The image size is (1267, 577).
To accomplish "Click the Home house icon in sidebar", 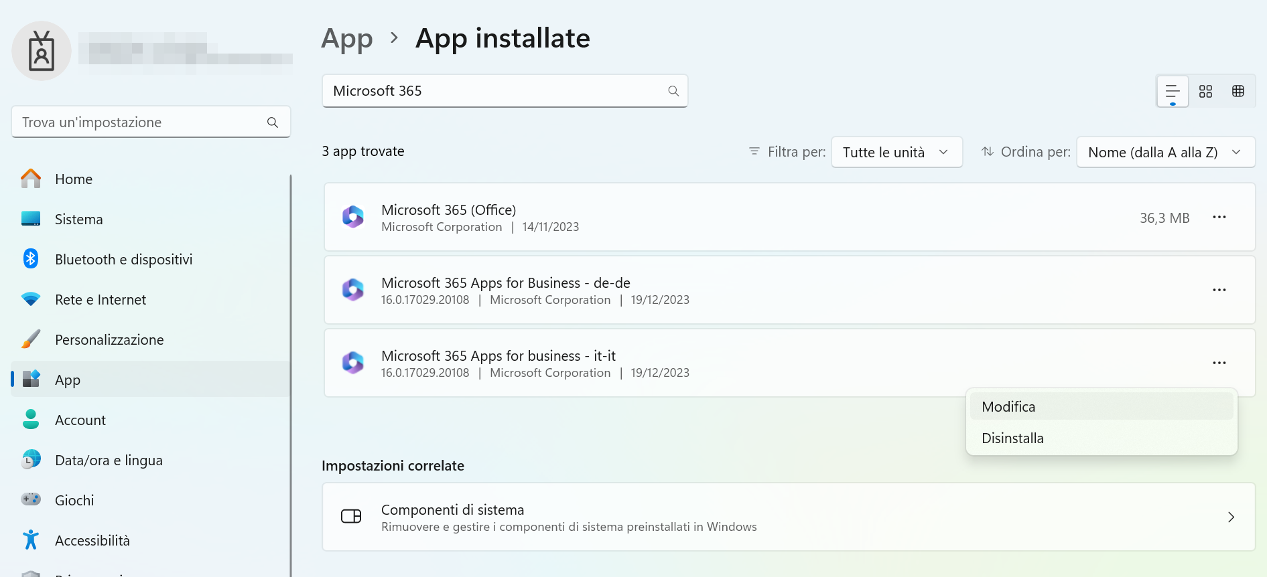I will pos(31,179).
